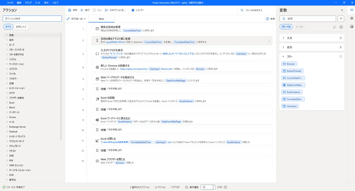Switch variables to ローカル scope
355x191 pixels.
299,27
